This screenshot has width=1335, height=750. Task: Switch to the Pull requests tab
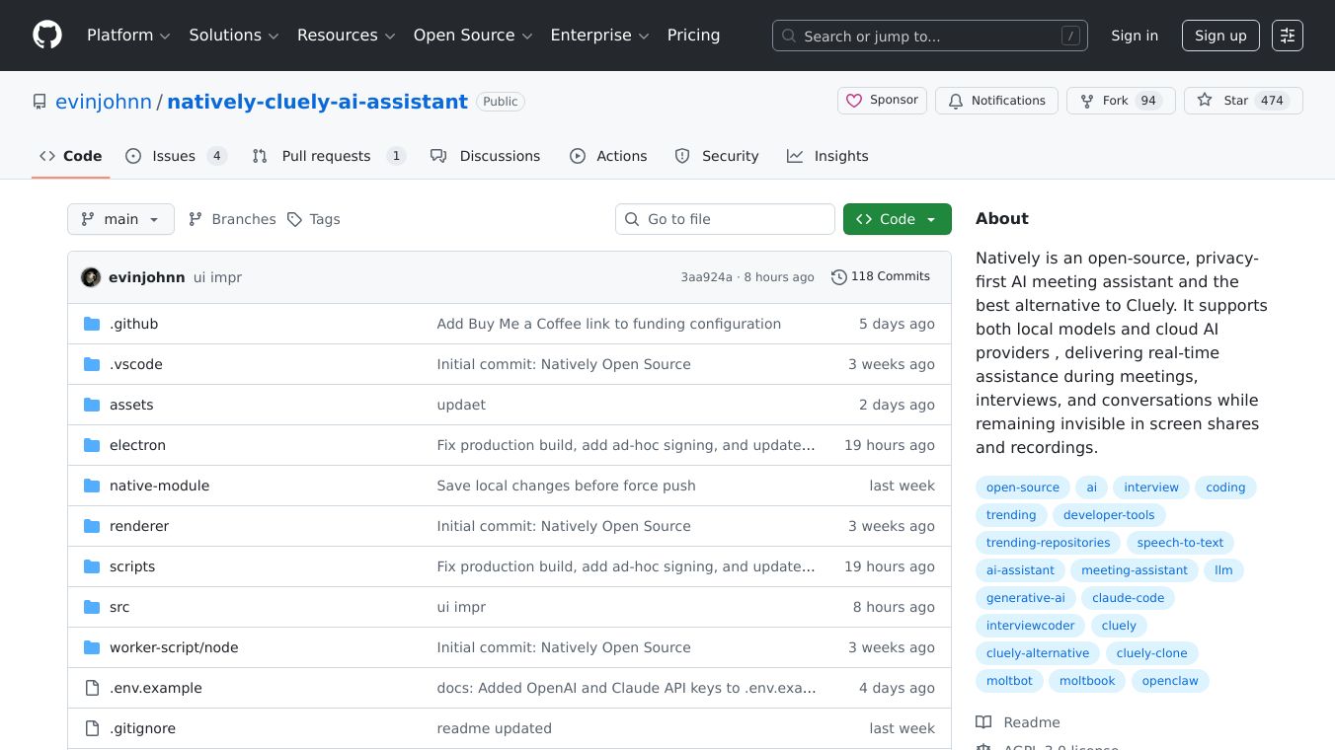[x=328, y=156]
